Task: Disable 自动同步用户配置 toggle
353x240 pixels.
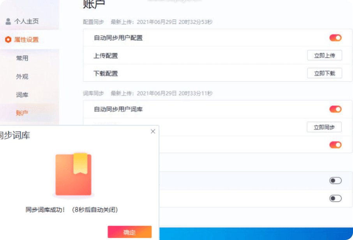Action: (x=335, y=38)
